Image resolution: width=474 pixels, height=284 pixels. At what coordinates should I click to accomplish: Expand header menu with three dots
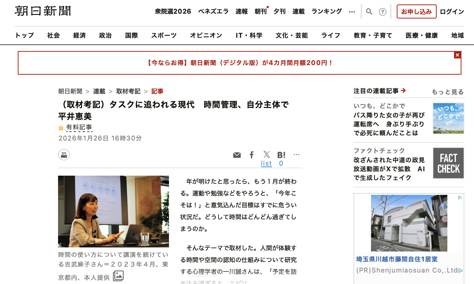point(352,11)
